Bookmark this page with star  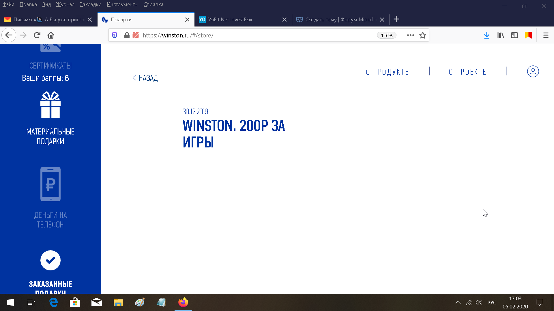tap(423, 35)
